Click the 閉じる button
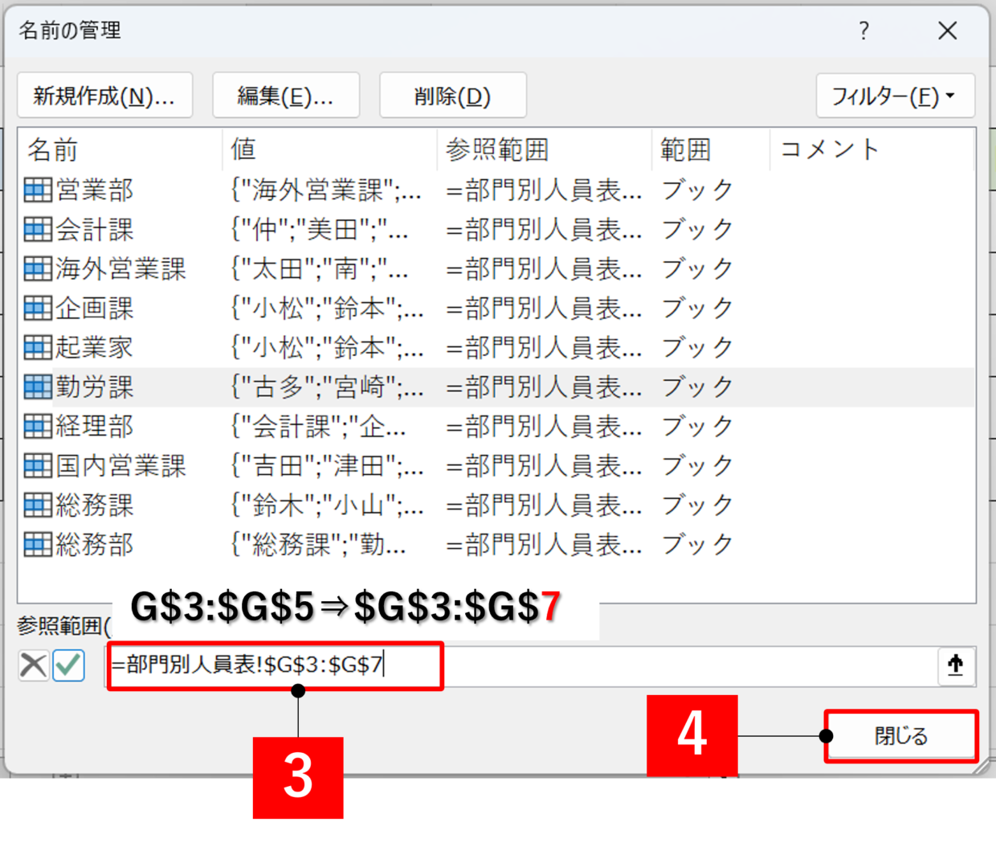The height and width of the screenshot is (847, 996). 900,735
